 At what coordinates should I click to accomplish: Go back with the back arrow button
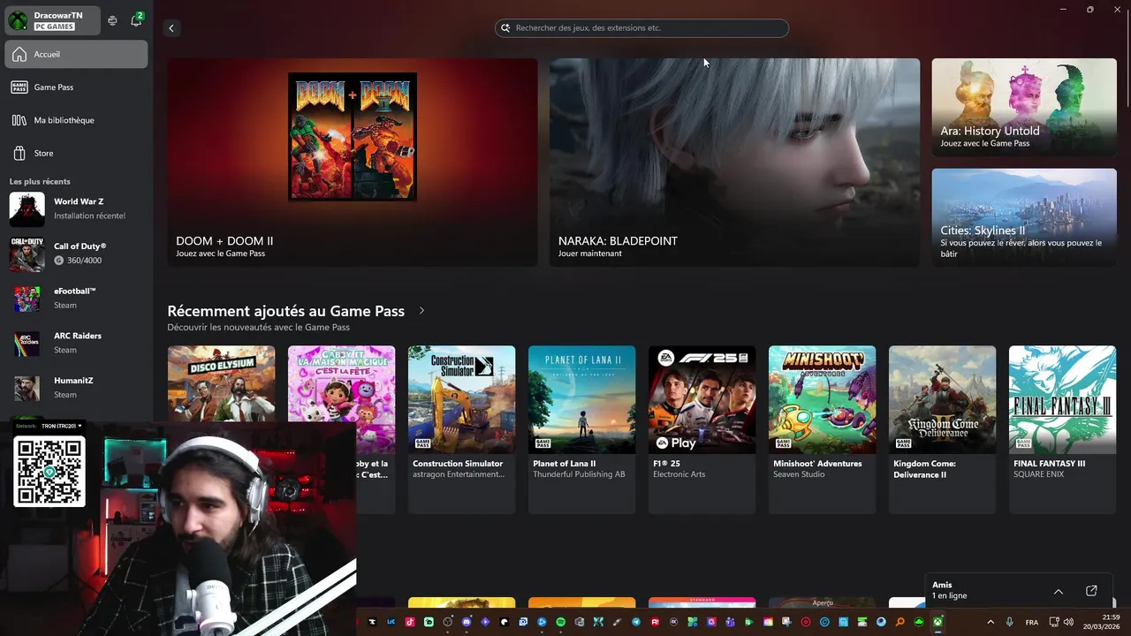click(x=171, y=28)
